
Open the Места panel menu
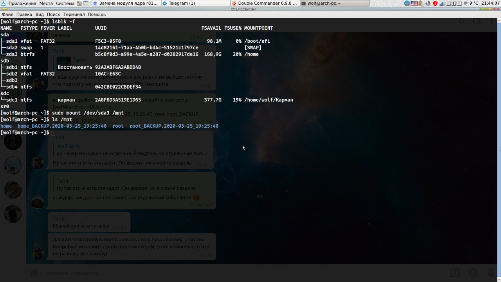[x=46, y=4]
